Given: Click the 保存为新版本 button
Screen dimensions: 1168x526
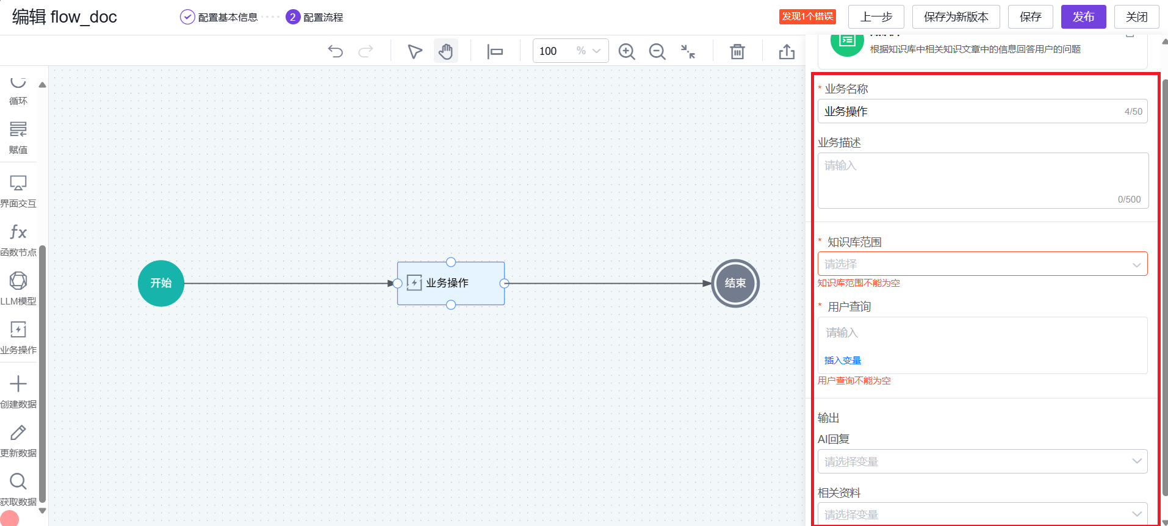Looking at the screenshot, I should (x=956, y=17).
